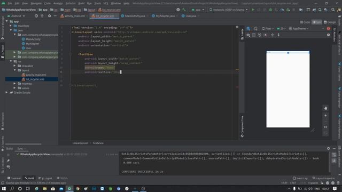
Task: Click the green debug bug icon
Action: 270,10
